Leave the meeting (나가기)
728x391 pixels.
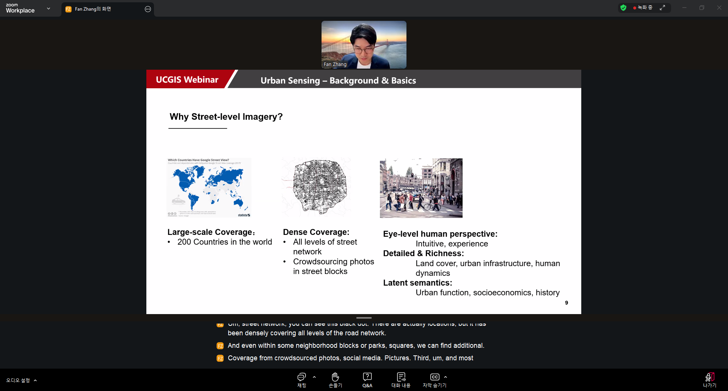pyautogui.click(x=709, y=380)
